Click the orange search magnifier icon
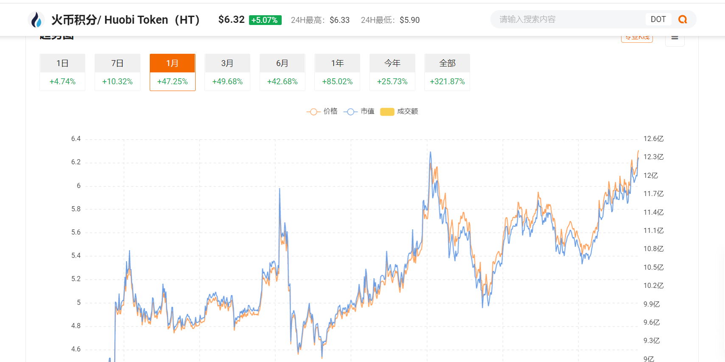The image size is (725, 362). coord(683,19)
